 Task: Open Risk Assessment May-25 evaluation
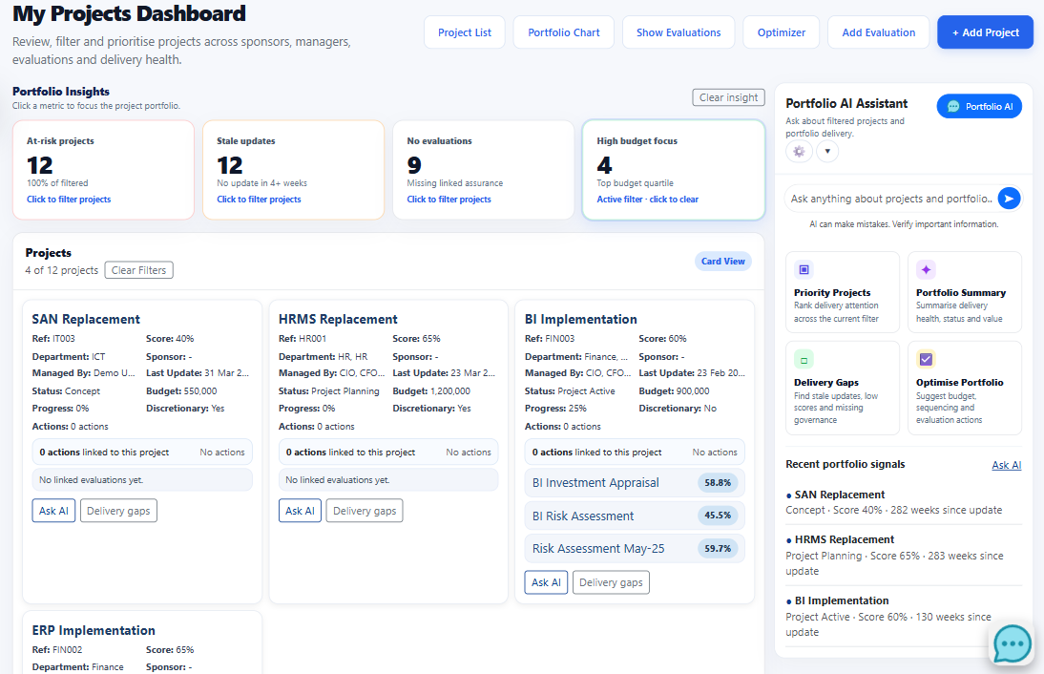[x=635, y=549]
